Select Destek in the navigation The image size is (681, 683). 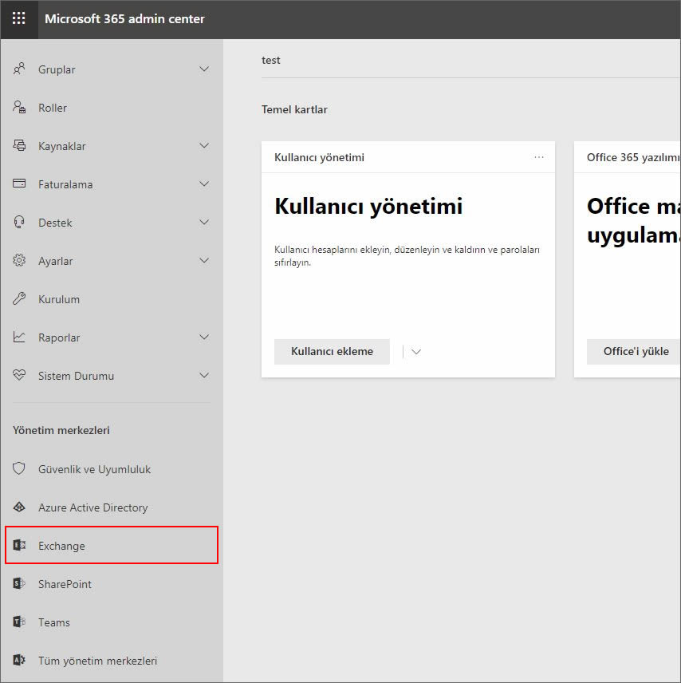point(112,223)
